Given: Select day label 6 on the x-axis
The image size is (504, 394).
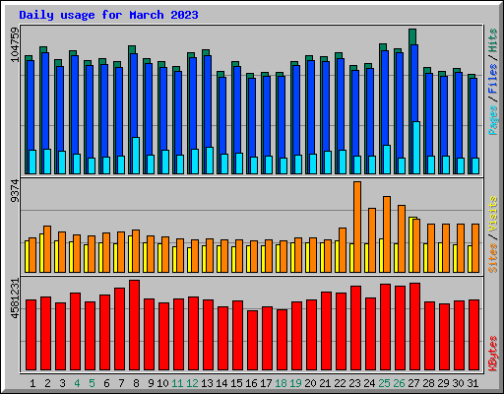Looking at the screenshot, I should click(106, 383).
